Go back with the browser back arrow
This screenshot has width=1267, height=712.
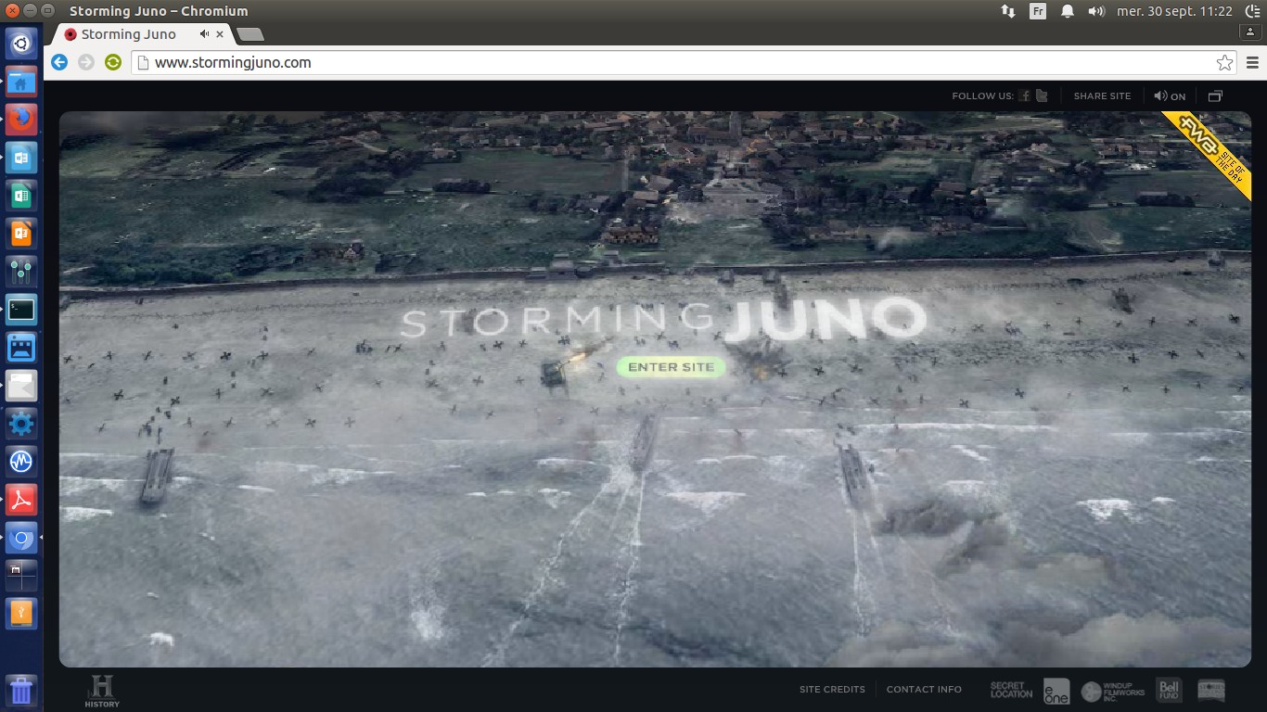[x=59, y=62]
